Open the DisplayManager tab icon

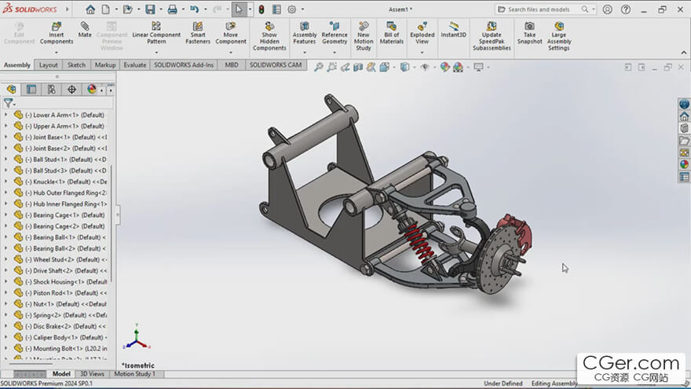(91, 90)
